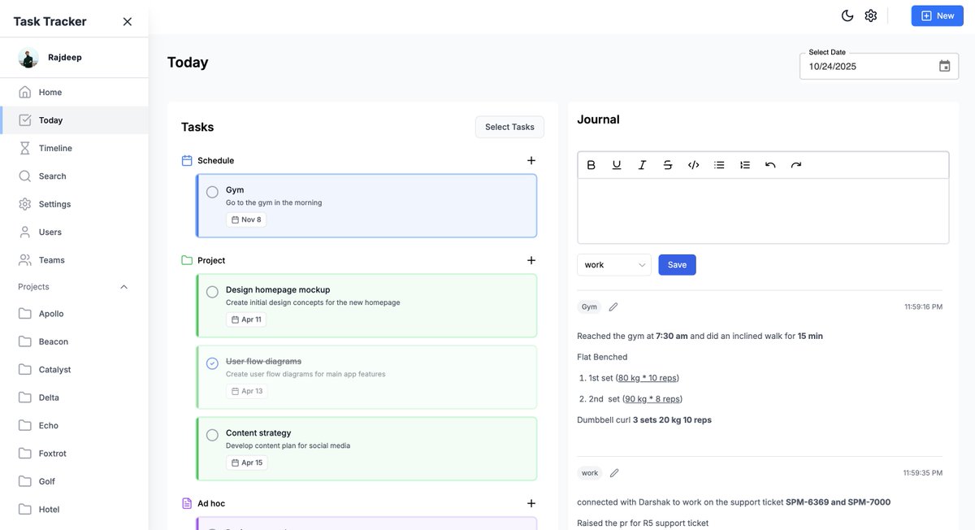975x530 pixels.
Task: Open the Timeline page
Action: point(74,148)
